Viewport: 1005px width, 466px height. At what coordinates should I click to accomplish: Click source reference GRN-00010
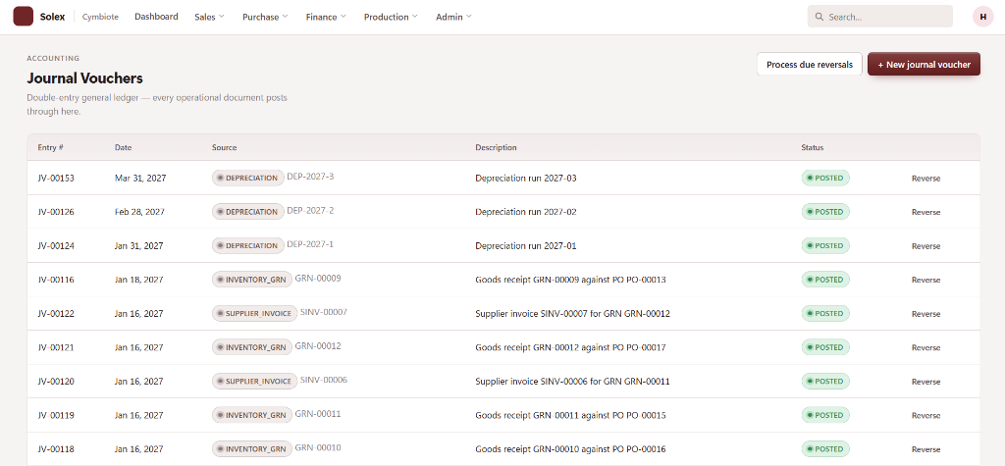tap(318, 447)
